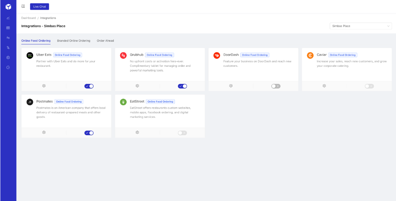Open DoorDash settings gear

231,86
